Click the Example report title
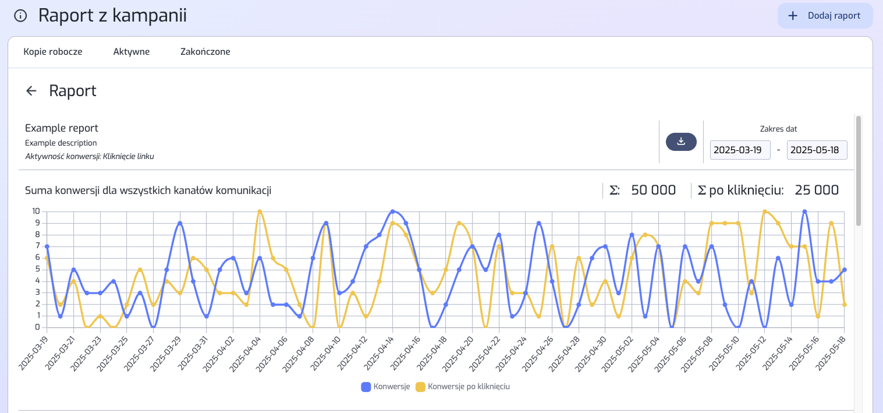The image size is (883, 413). click(62, 128)
